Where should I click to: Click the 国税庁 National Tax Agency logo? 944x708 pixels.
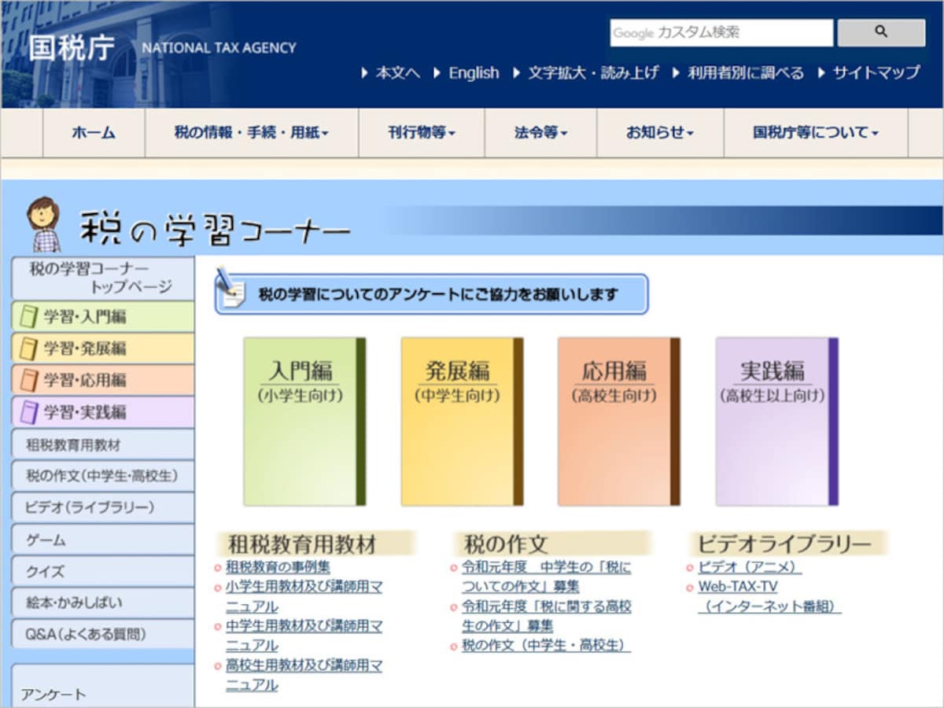point(162,48)
